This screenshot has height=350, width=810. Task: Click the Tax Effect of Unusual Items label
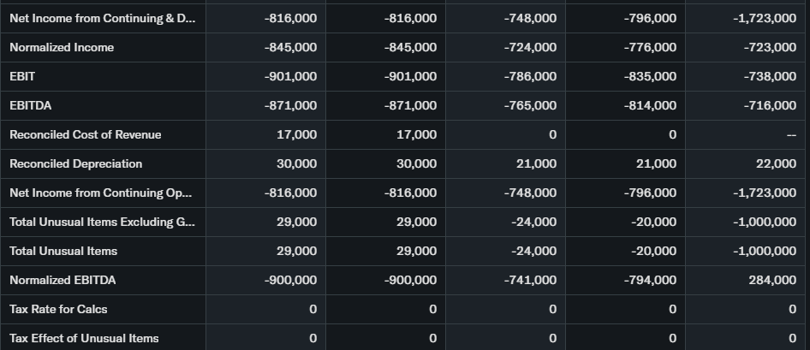pyautogui.click(x=84, y=339)
